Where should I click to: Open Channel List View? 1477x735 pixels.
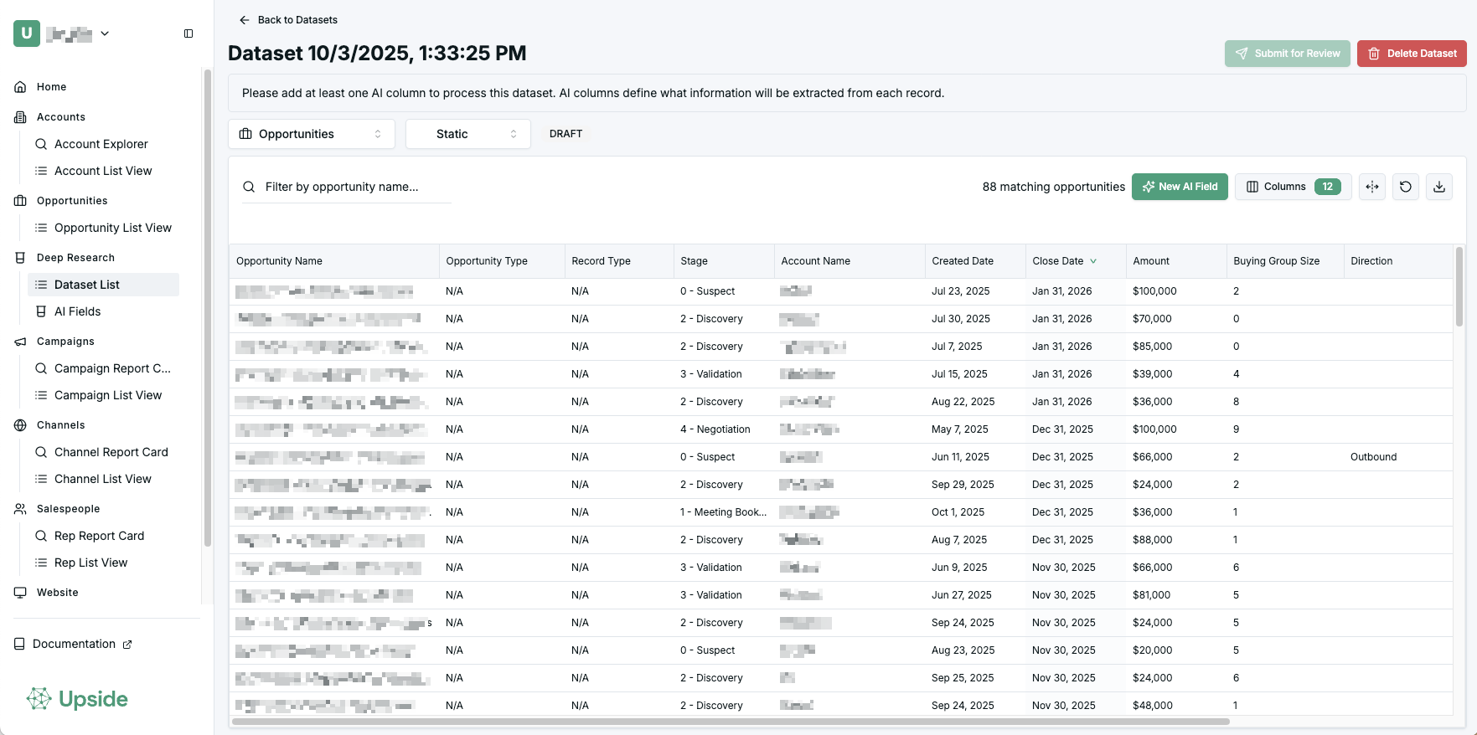[x=103, y=479]
